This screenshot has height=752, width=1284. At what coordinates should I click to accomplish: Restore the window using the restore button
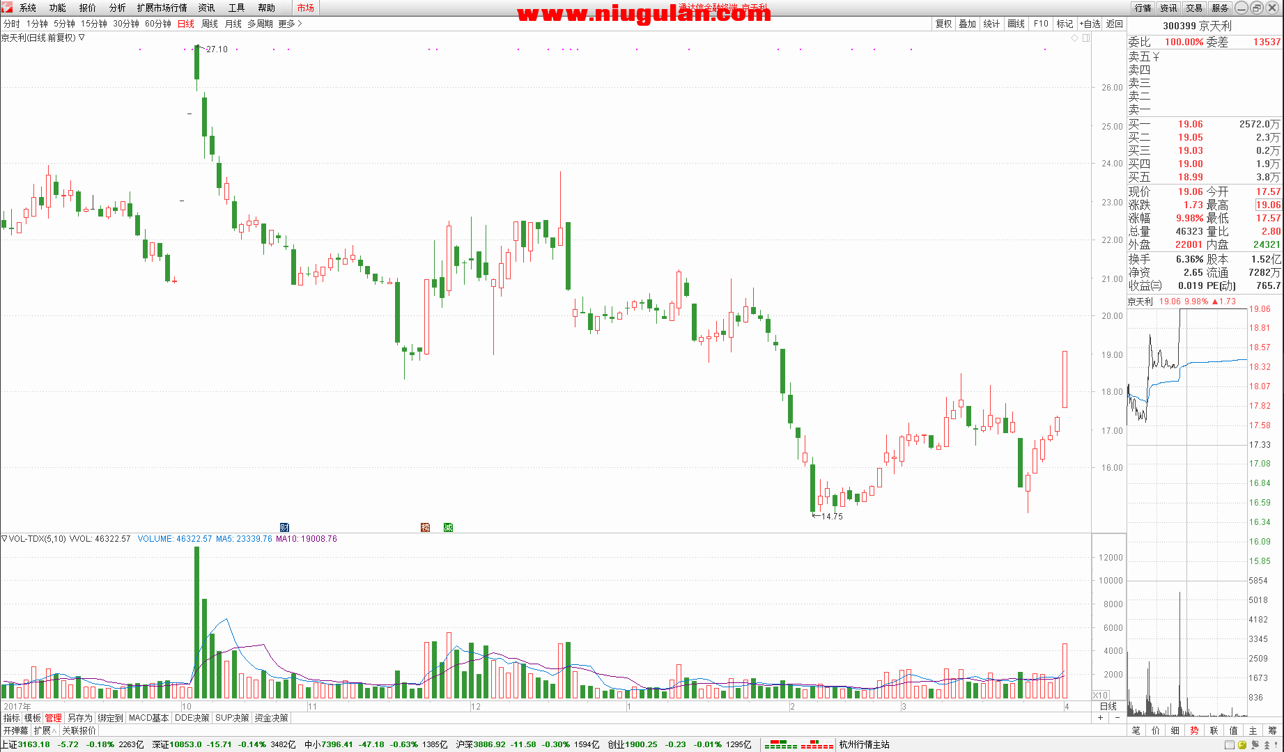[1257, 8]
